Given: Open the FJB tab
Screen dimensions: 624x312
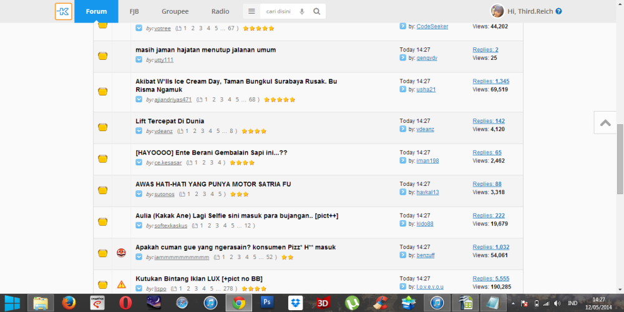Looking at the screenshot, I should click(134, 11).
